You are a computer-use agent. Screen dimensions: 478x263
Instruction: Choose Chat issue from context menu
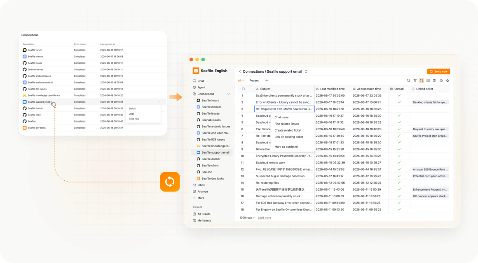[281, 118]
